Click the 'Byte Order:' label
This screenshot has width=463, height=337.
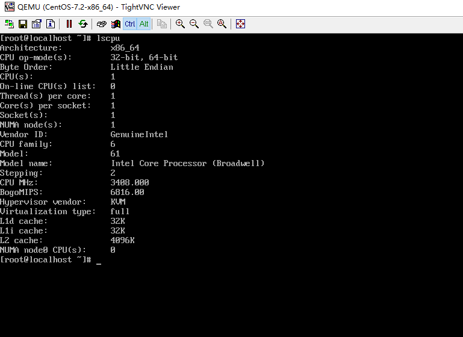click(26, 67)
